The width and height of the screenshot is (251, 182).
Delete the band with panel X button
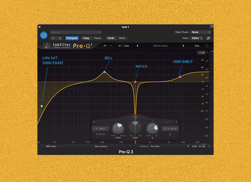(x=176, y=122)
